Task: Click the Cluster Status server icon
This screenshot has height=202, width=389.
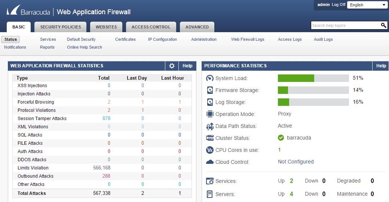Action: pyautogui.click(x=209, y=138)
